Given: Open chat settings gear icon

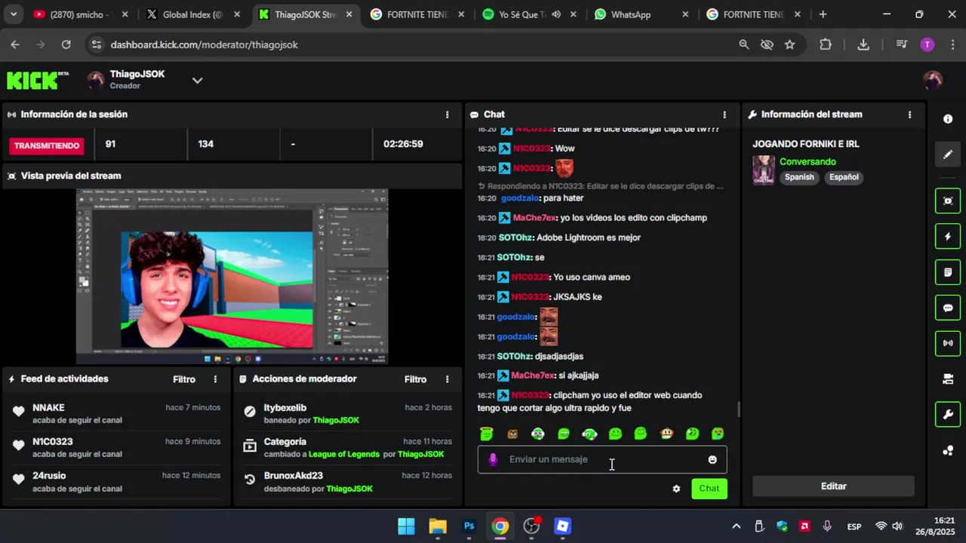Looking at the screenshot, I should coord(676,489).
